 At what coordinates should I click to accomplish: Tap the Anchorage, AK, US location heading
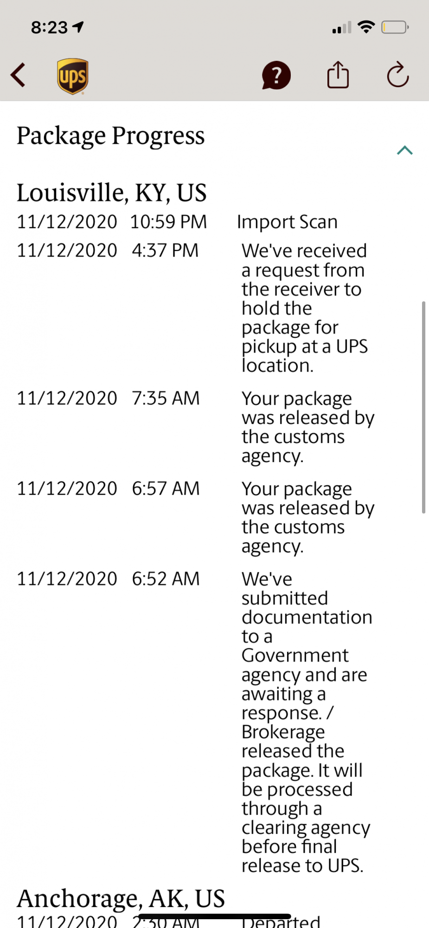[x=121, y=898]
